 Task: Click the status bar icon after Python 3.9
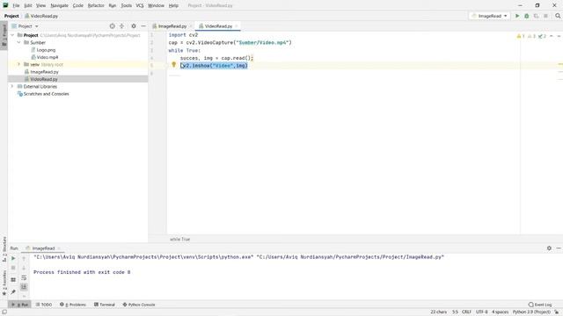[x=557, y=312]
